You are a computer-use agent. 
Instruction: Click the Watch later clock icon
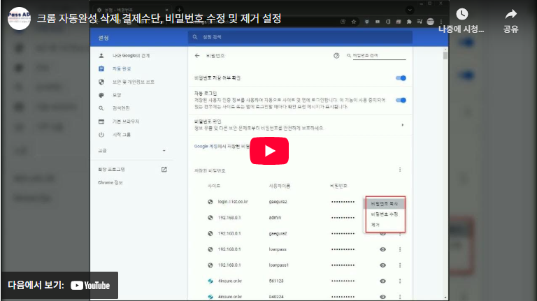coord(461,14)
